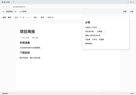136x95 pixels.
Task: Open the hamburger menu beside 项目周报 title
Action: 3,12
